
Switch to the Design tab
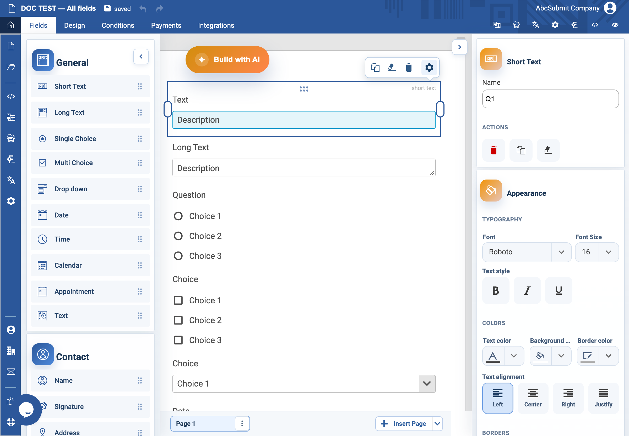(74, 25)
